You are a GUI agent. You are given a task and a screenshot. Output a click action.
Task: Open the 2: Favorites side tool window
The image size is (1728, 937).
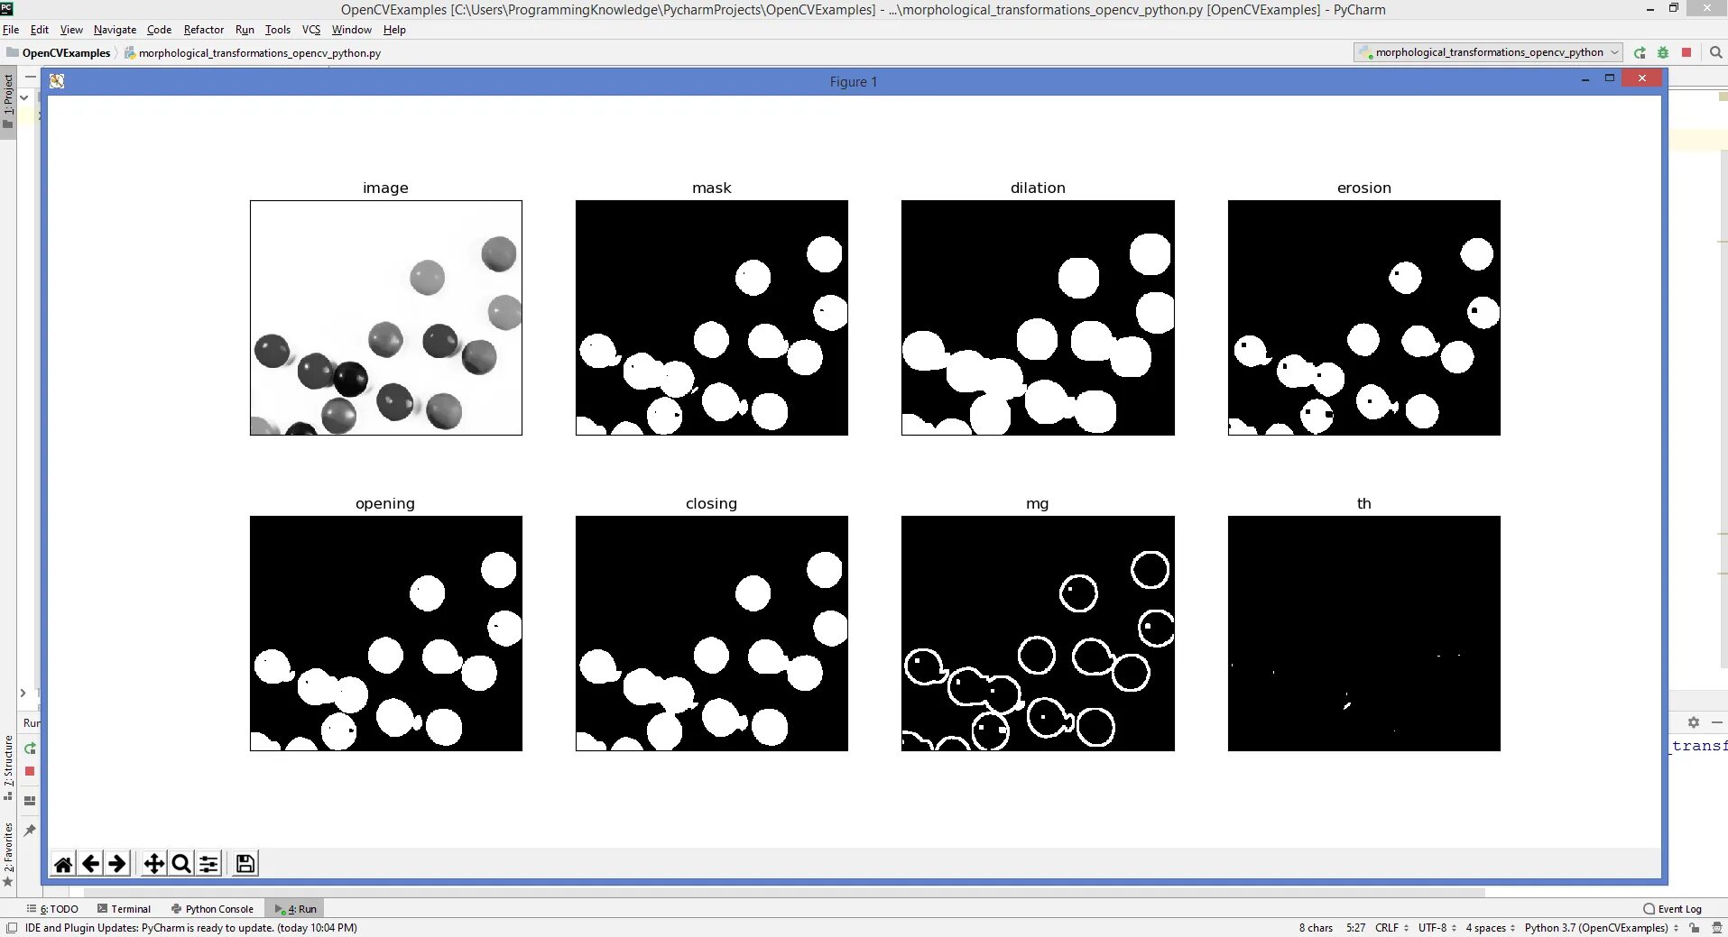pos(8,854)
